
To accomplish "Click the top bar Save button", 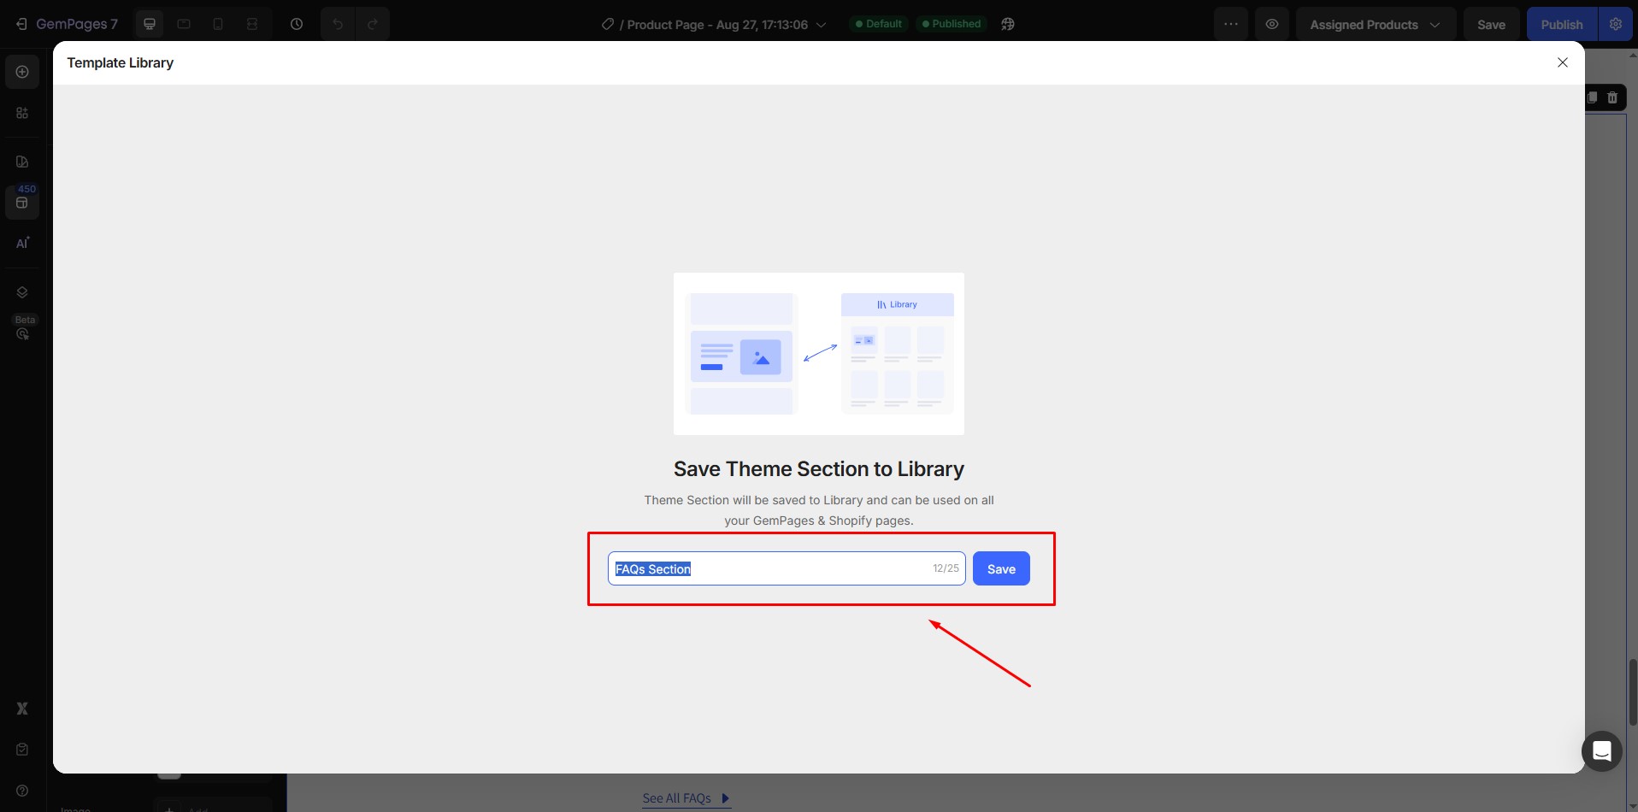I will click(1491, 24).
